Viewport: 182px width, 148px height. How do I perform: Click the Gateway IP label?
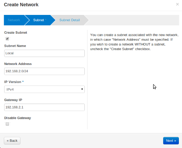coord(13,100)
